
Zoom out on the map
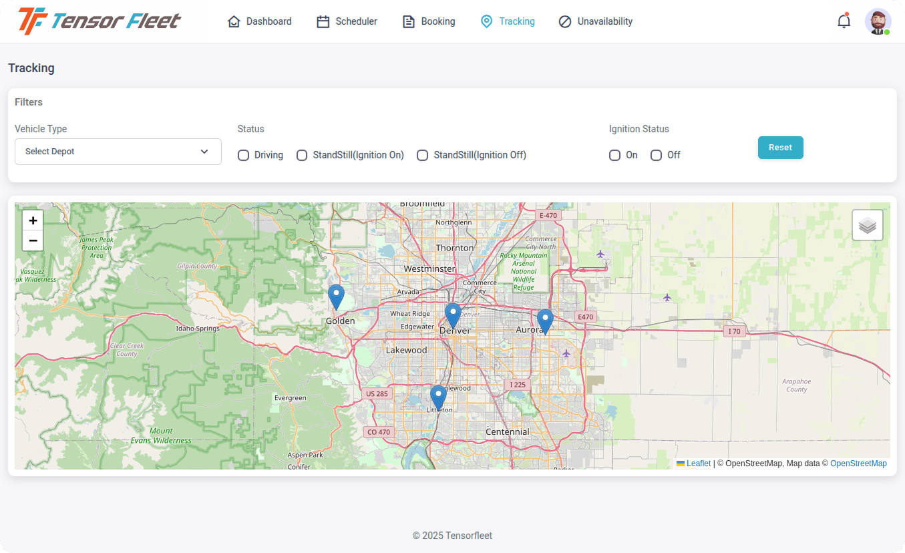(x=33, y=240)
